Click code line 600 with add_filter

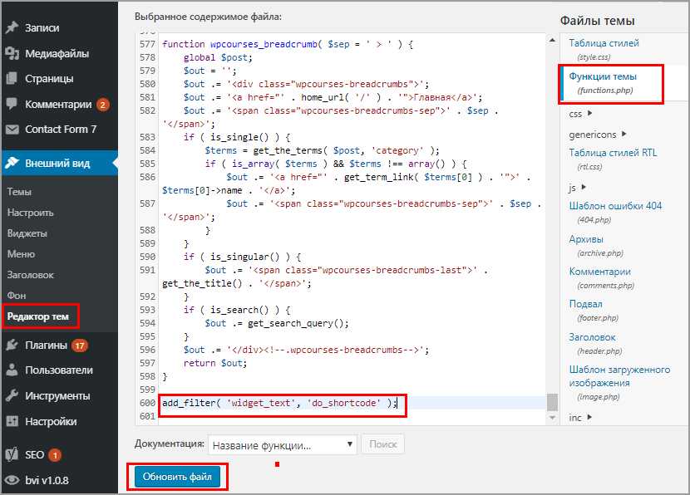pyautogui.click(x=279, y=404)
